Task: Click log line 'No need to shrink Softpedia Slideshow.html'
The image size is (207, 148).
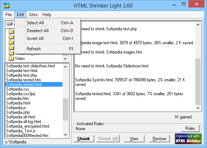Action: point(112,66)
